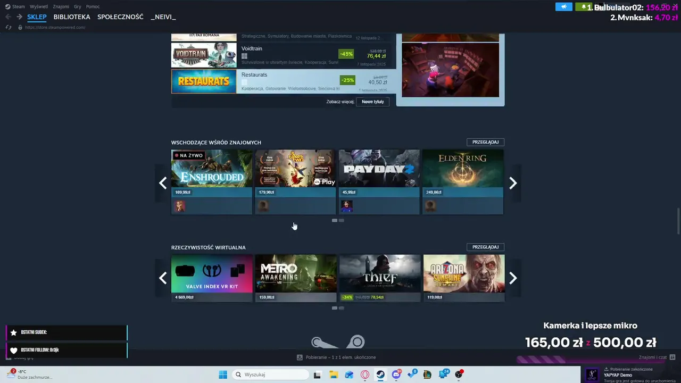Open the Arizona Sunshine Remake card
The image size is (681, 383).
[x=464, y=278]
